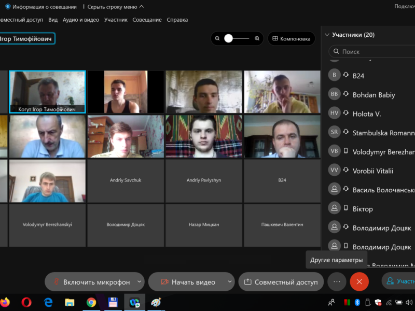Toggle the Участники panel button in bottom bar
The image size is (415, 311).
pos(399,281)
